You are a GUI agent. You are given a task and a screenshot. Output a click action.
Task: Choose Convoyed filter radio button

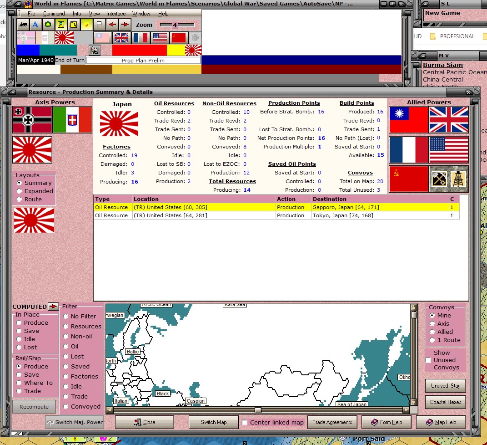pos(65,406)
